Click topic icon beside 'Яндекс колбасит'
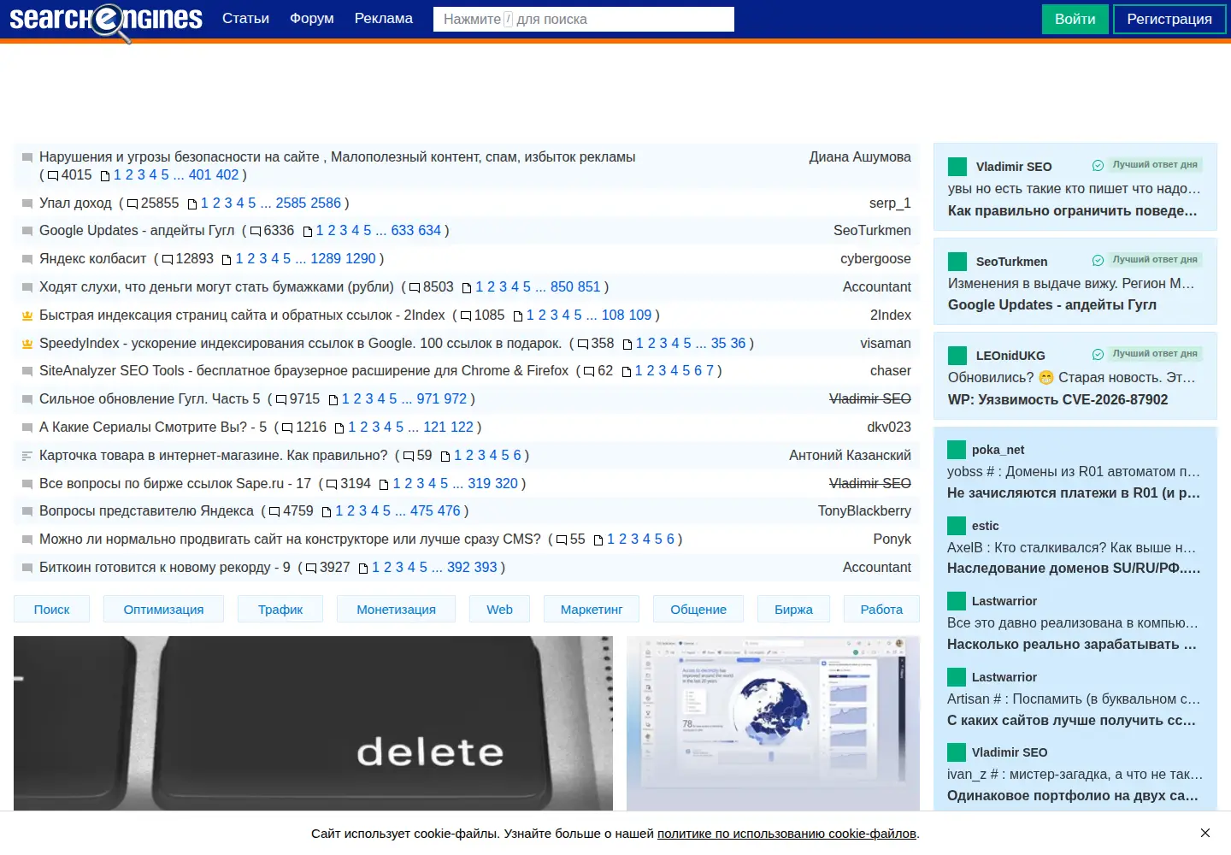This screenshot has height=855, width=1231. click(x=27, y=259)
